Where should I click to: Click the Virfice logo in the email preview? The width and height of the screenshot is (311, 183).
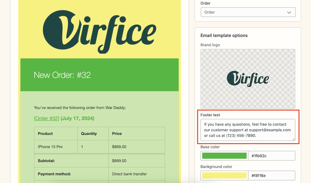(x=100, y=32)
